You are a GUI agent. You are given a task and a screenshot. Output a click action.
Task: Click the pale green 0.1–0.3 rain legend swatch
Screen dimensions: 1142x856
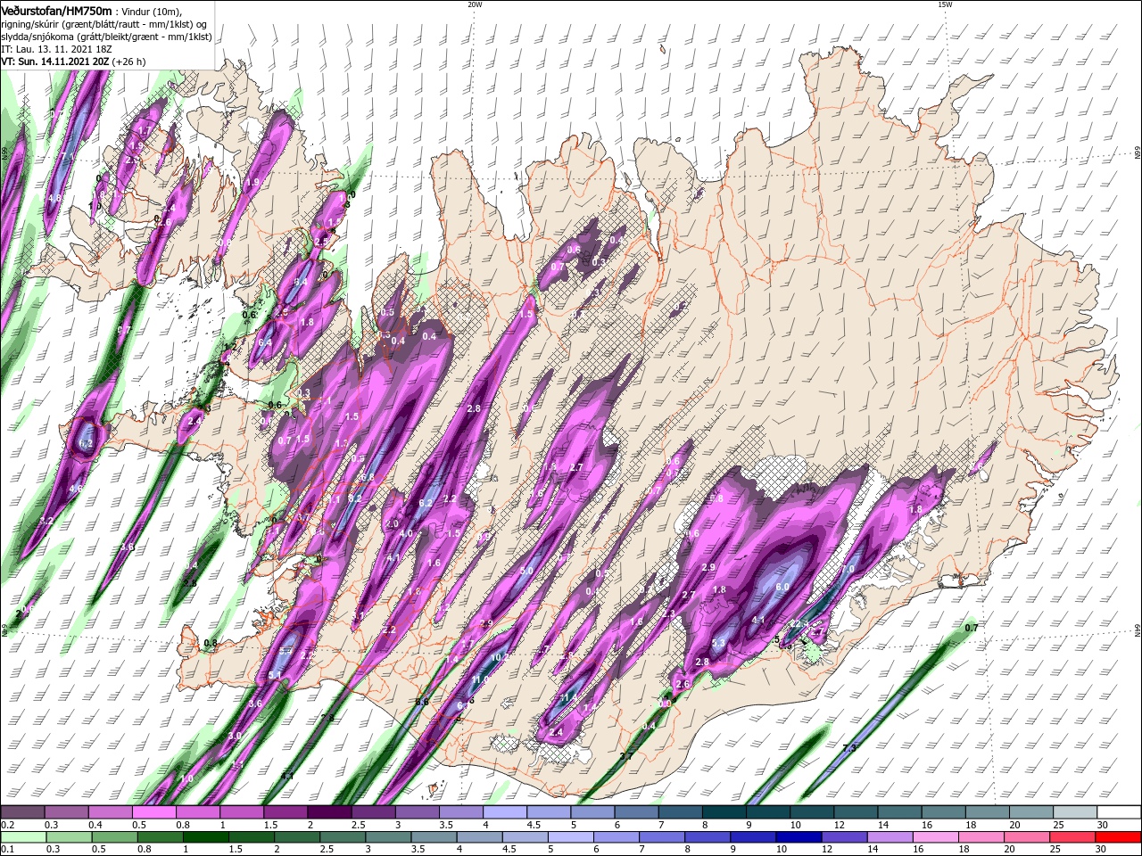click(21, 837)
